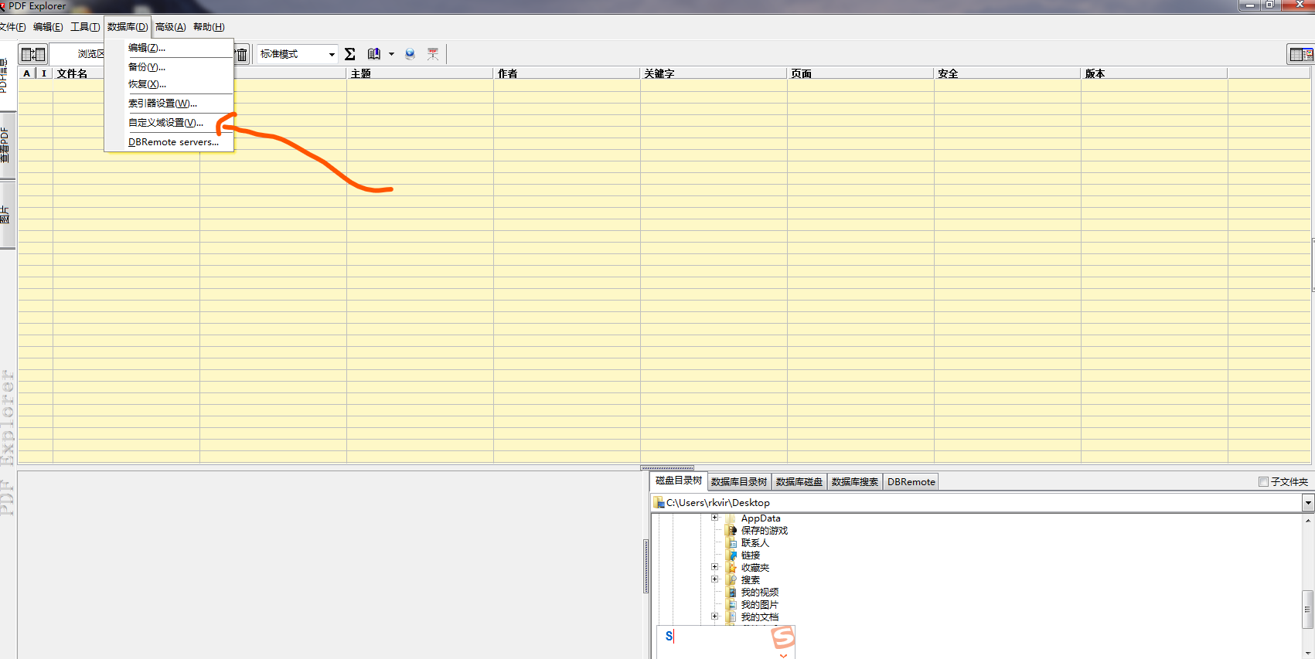
Task: Toggle the 子文件夹 checkbox
Action: tap(1263, 482)
